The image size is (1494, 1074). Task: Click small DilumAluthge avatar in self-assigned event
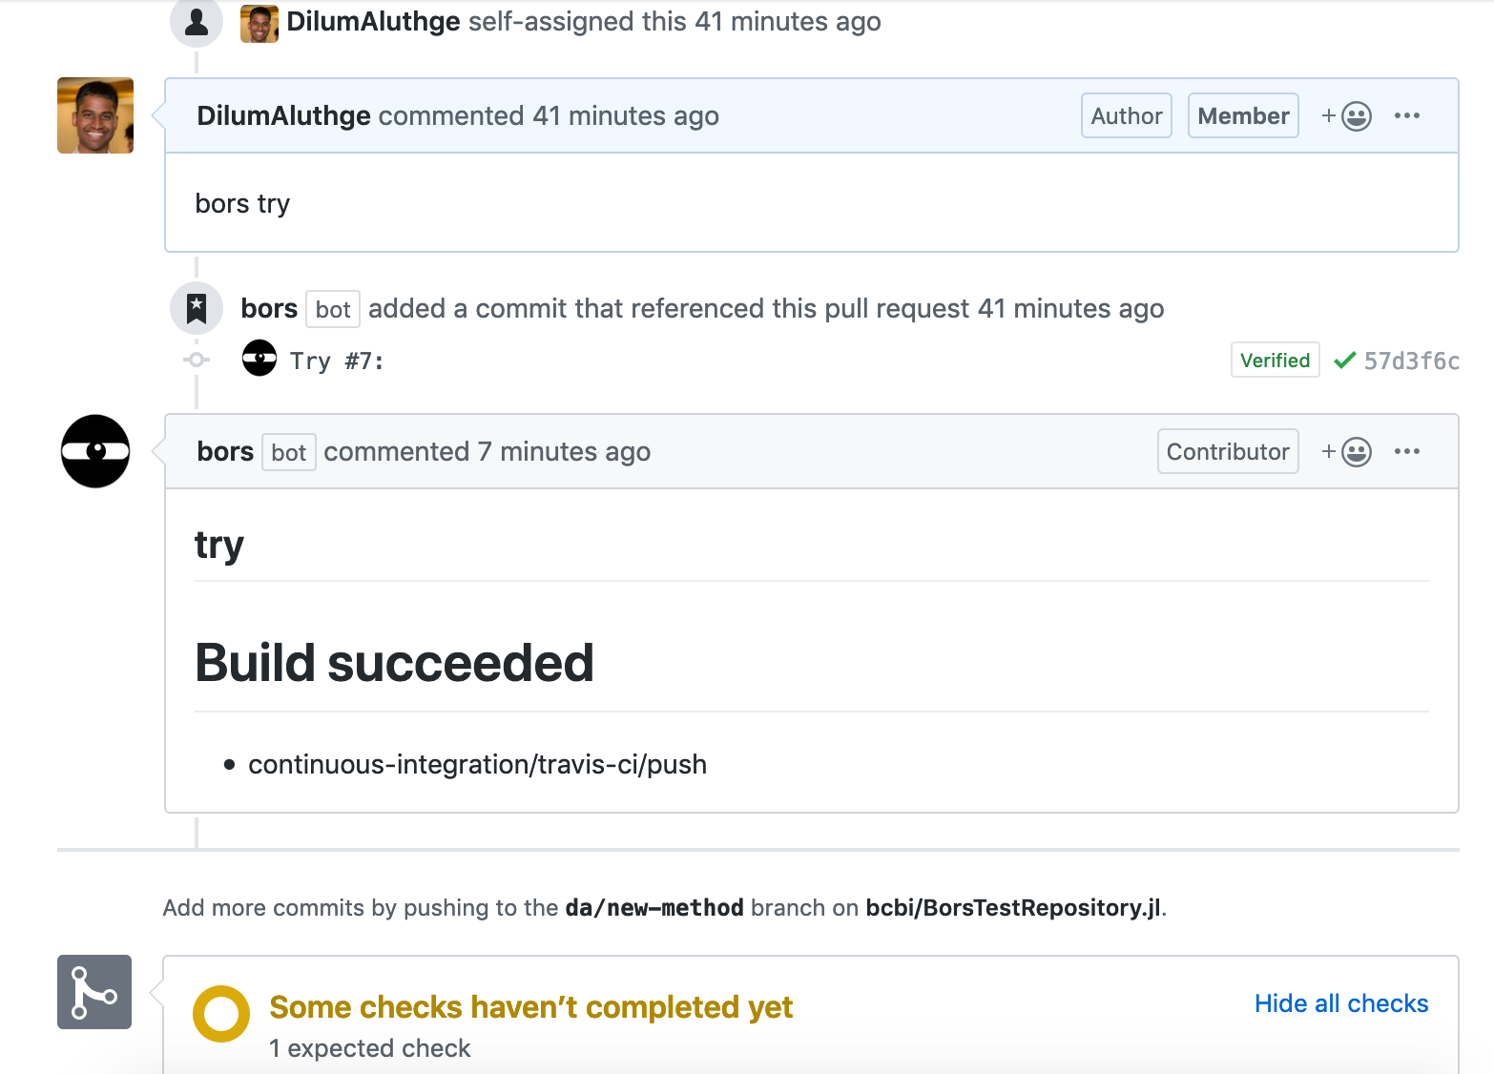[259, 23]
